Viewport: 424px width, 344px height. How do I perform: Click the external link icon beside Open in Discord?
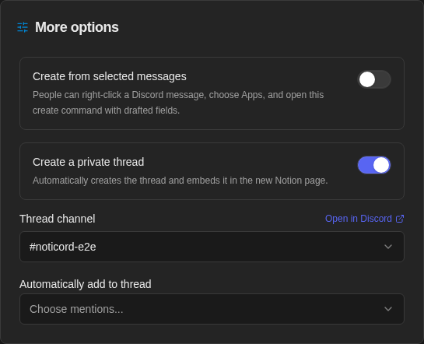click(x=400, y=219)
